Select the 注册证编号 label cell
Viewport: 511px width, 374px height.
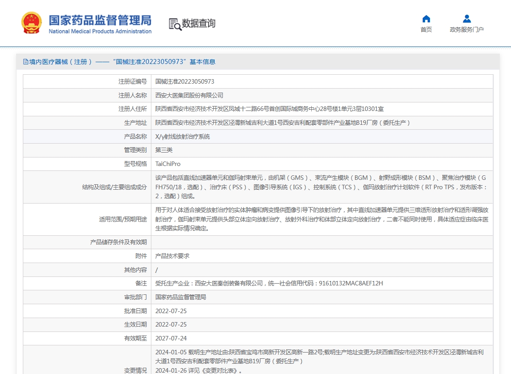pos(133,81)
